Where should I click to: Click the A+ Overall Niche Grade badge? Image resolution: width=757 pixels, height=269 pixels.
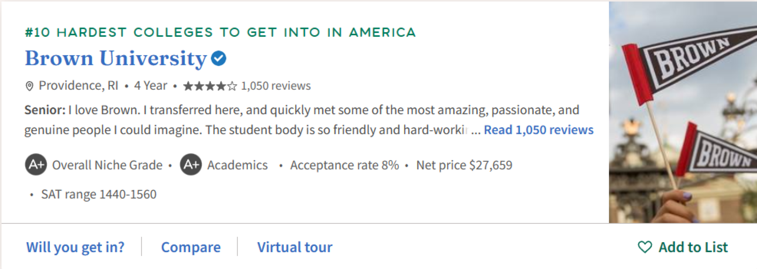pos(36,165)
